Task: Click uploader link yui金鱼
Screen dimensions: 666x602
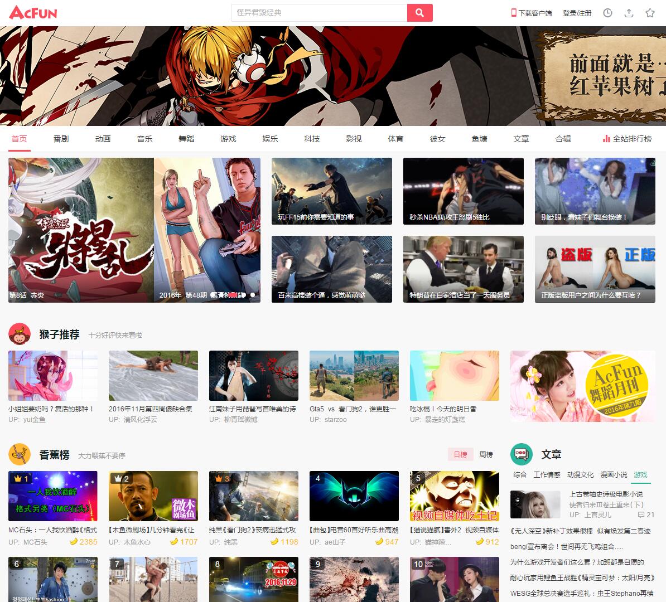Action: (34, 419)
